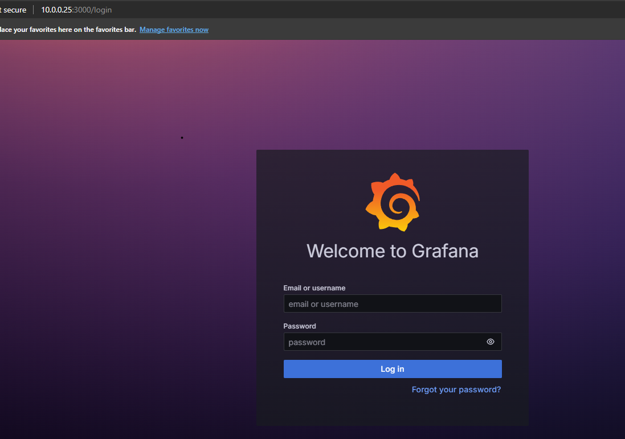The image size is (625, 439).
Task: Click the Welcome to Grafana heading
Action: coord(392,251)
